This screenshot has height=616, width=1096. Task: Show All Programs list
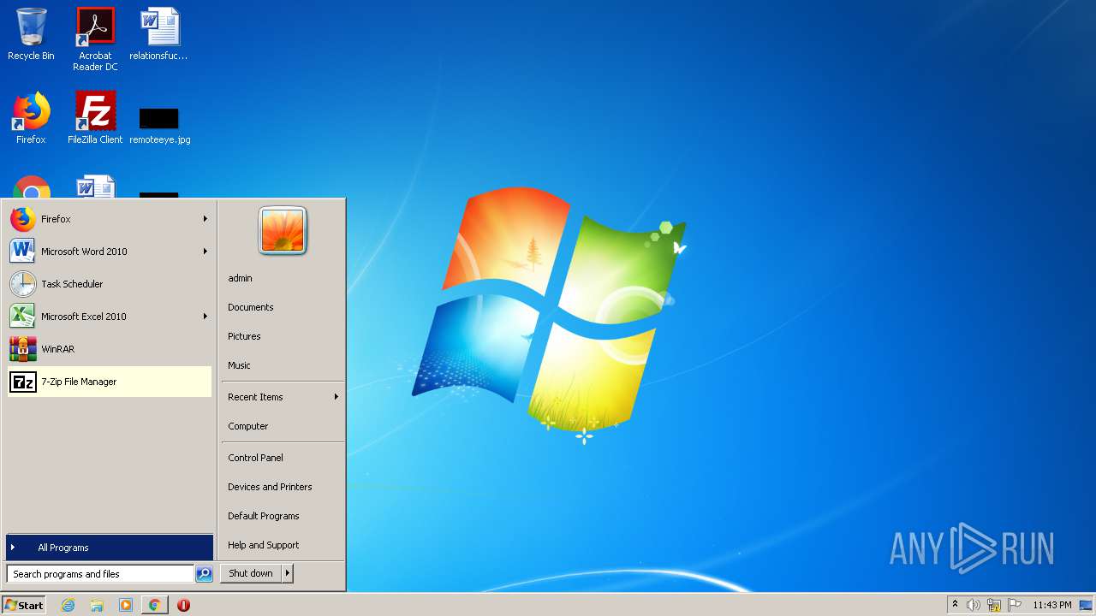click(x=109, y=548)
